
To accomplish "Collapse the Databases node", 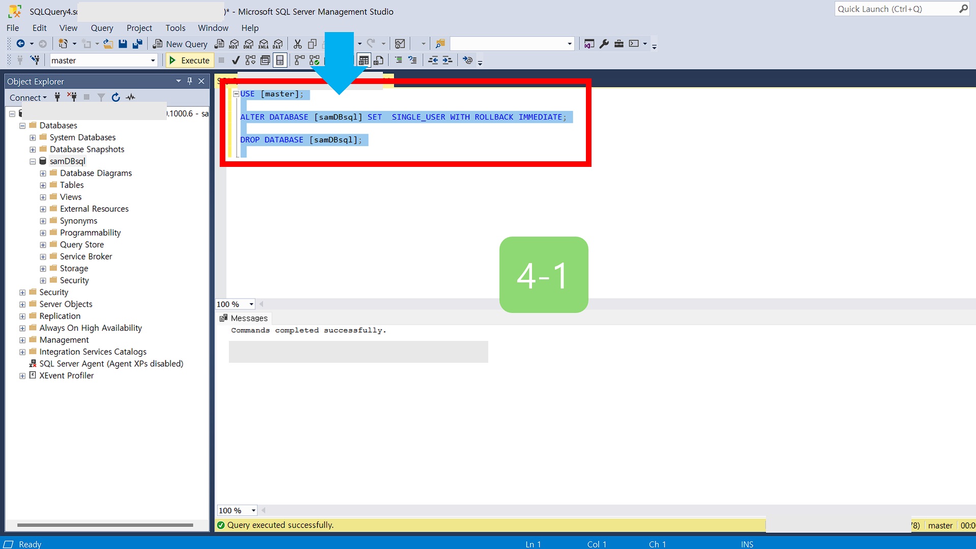I will click(x=22, y=126).
